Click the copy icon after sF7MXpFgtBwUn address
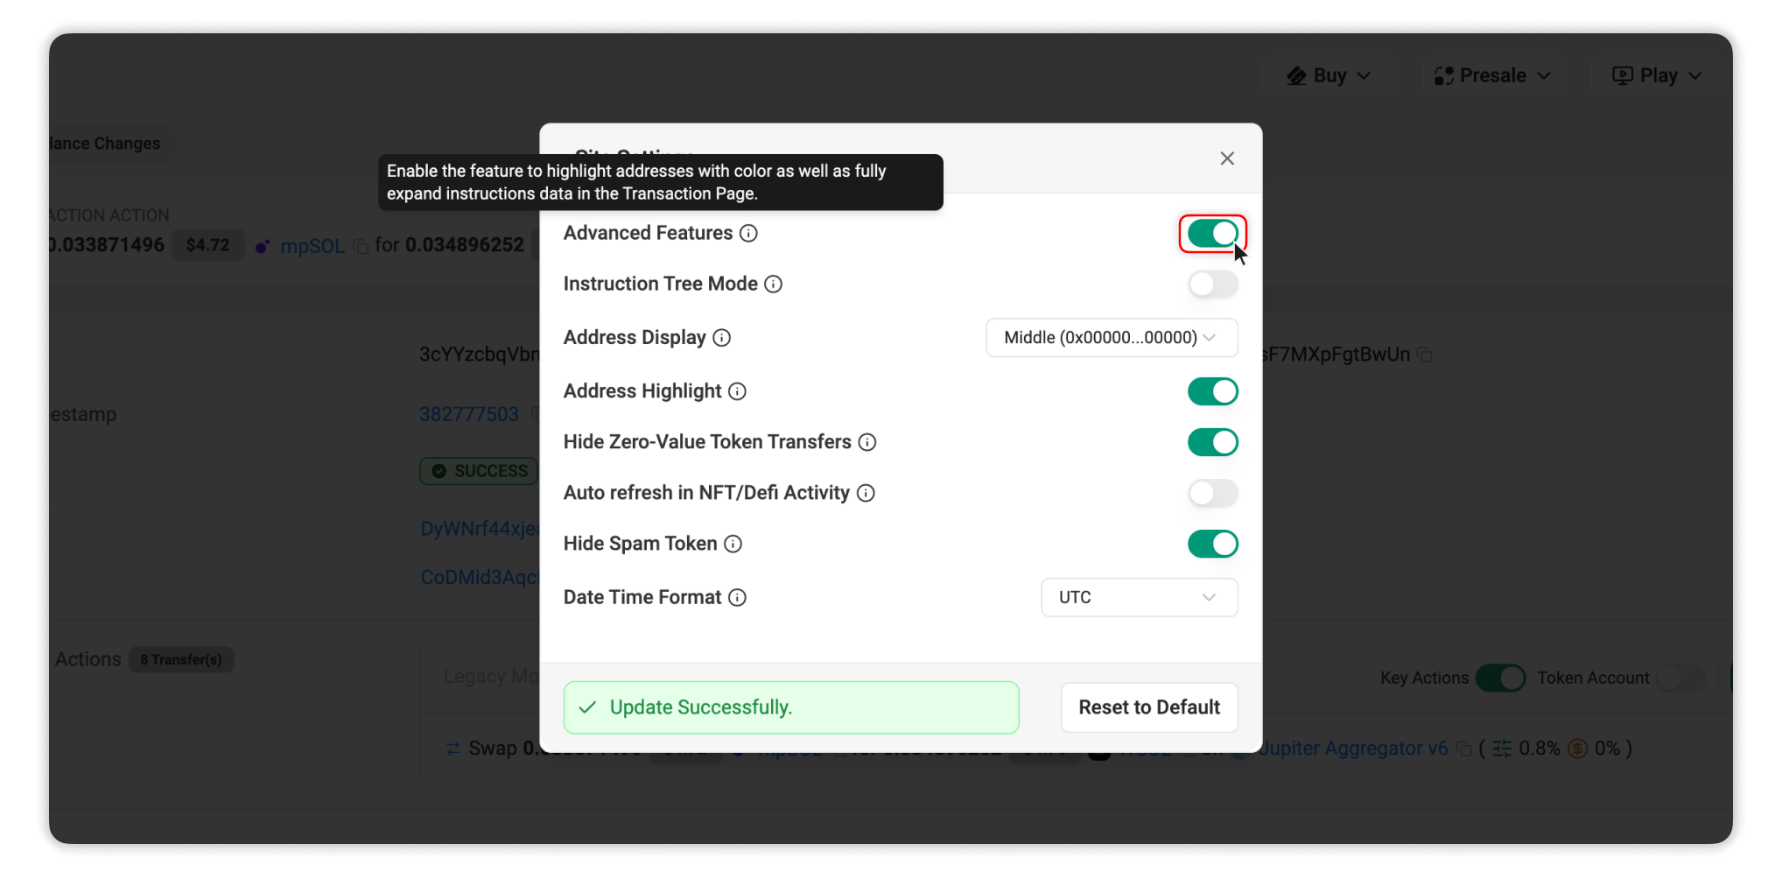The width and height of the screenshot is (1782, 879). click(1425, 355)
